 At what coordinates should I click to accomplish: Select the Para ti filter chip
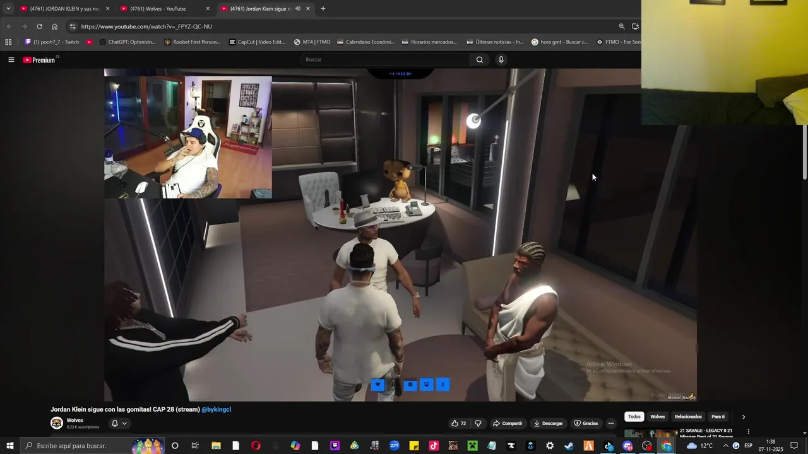pyautogui.click(x=718, y=417)
